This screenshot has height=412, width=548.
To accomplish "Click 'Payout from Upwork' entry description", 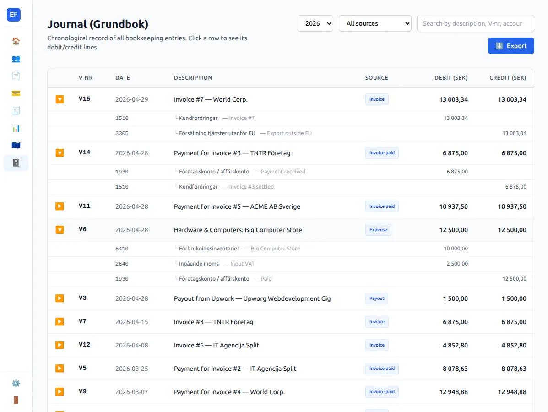I will (x=252, y=299).
